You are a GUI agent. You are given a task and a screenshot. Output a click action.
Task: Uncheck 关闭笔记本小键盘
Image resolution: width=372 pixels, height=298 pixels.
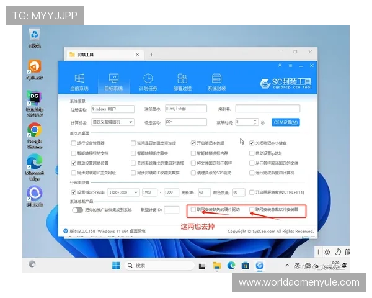pyautogui.click(x=252, y=143)
